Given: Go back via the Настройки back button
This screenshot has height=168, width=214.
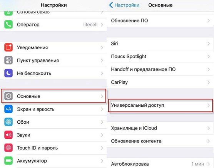Looking at the screenshot, I should pos(124,5).
